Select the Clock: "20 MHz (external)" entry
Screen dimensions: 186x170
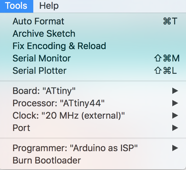tap(93, 115)
